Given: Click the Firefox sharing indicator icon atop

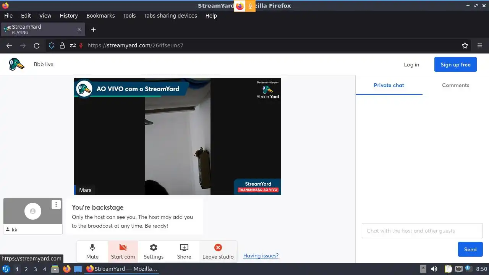Looking at the screenshot, I should (x=240, y=6).
